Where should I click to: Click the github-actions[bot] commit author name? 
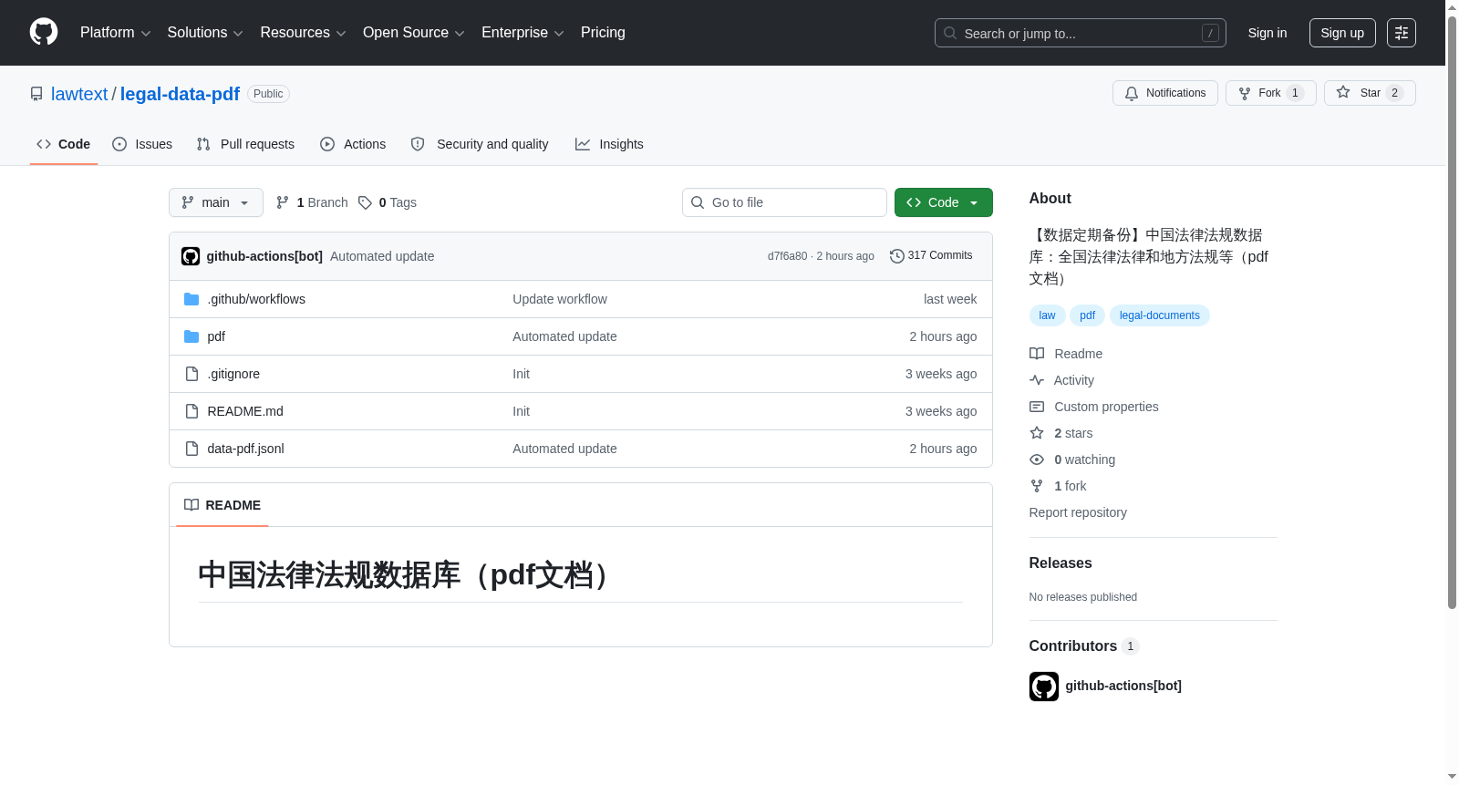pos(264,256)
